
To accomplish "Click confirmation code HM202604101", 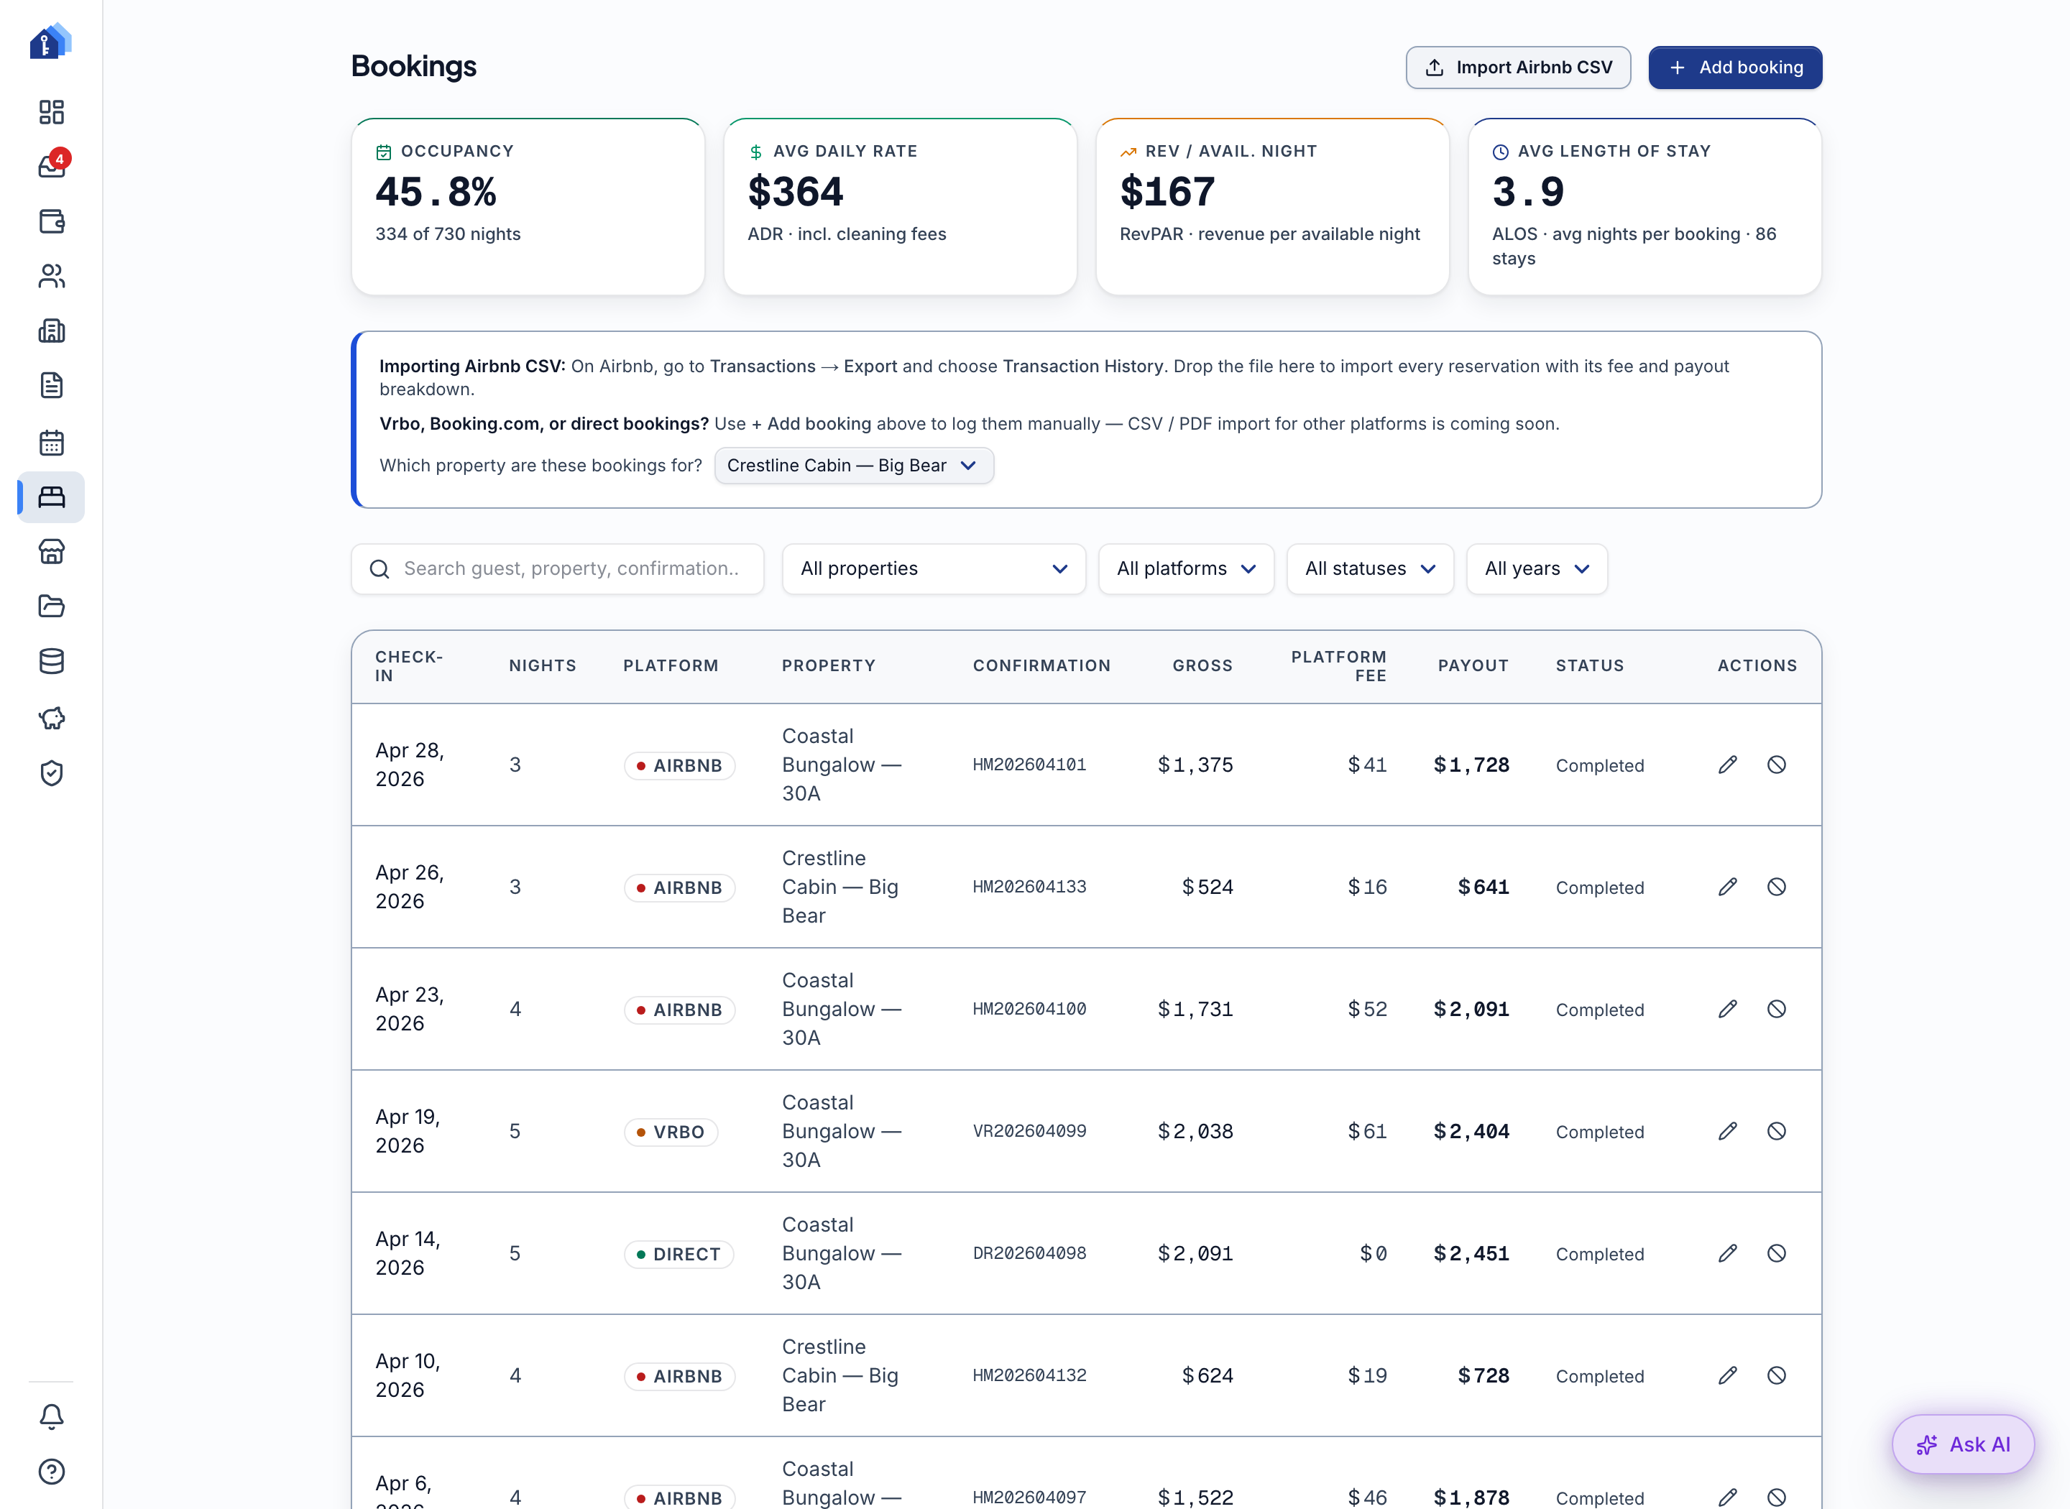I will click(x=1029, y=765).
